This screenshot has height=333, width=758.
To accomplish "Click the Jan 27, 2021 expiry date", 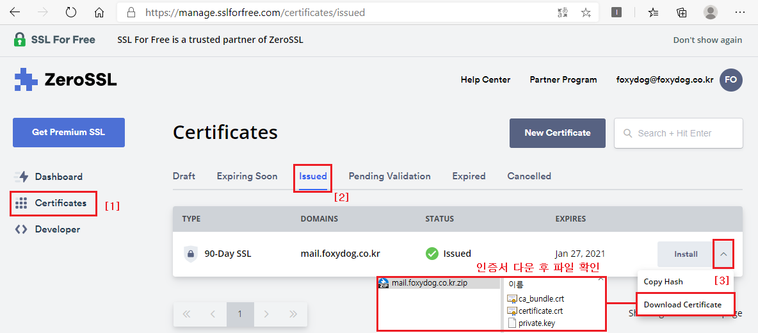I will point(580,254).
